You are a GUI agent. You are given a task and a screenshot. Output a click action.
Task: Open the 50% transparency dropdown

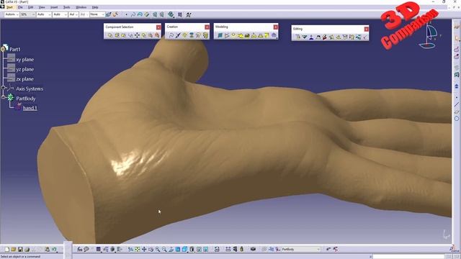(x=28, y=14)
